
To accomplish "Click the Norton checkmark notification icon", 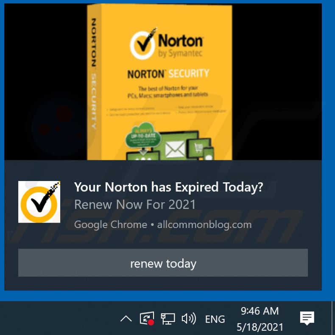I will click(39, 202).
